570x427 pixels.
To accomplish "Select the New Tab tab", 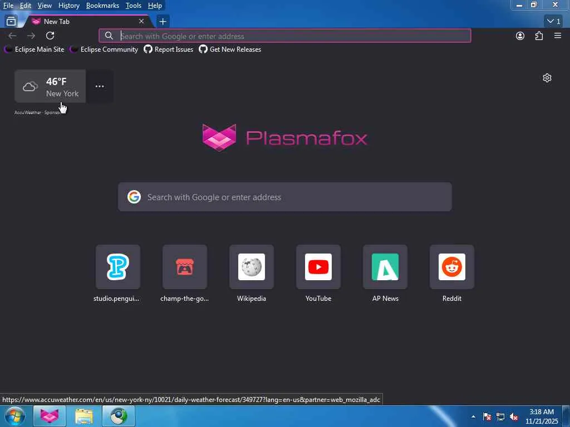I will point(87,22).
